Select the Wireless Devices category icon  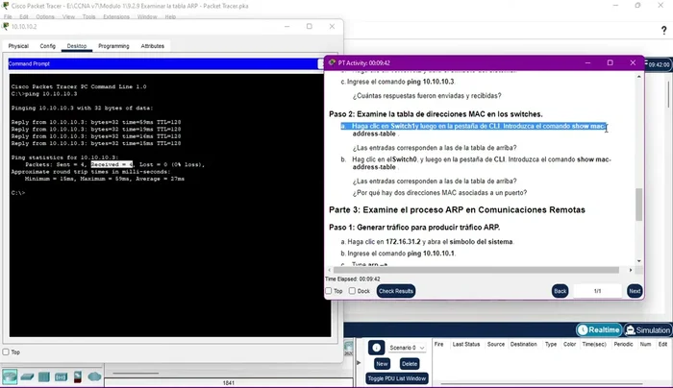[61, 376]
